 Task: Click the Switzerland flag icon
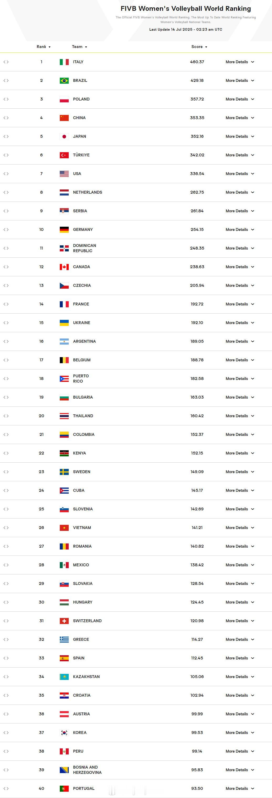coord(64,621)
